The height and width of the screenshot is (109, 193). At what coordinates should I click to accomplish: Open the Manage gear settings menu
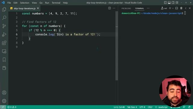click(x=4, y=101)
